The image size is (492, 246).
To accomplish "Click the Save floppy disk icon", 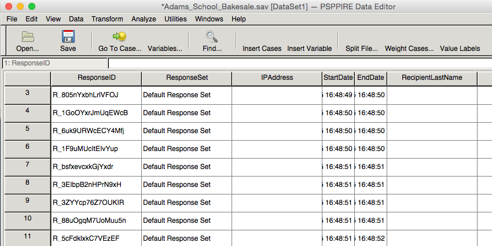I will (x=68, y=36).
